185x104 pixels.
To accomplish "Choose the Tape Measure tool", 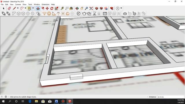I will coord(62,8).
